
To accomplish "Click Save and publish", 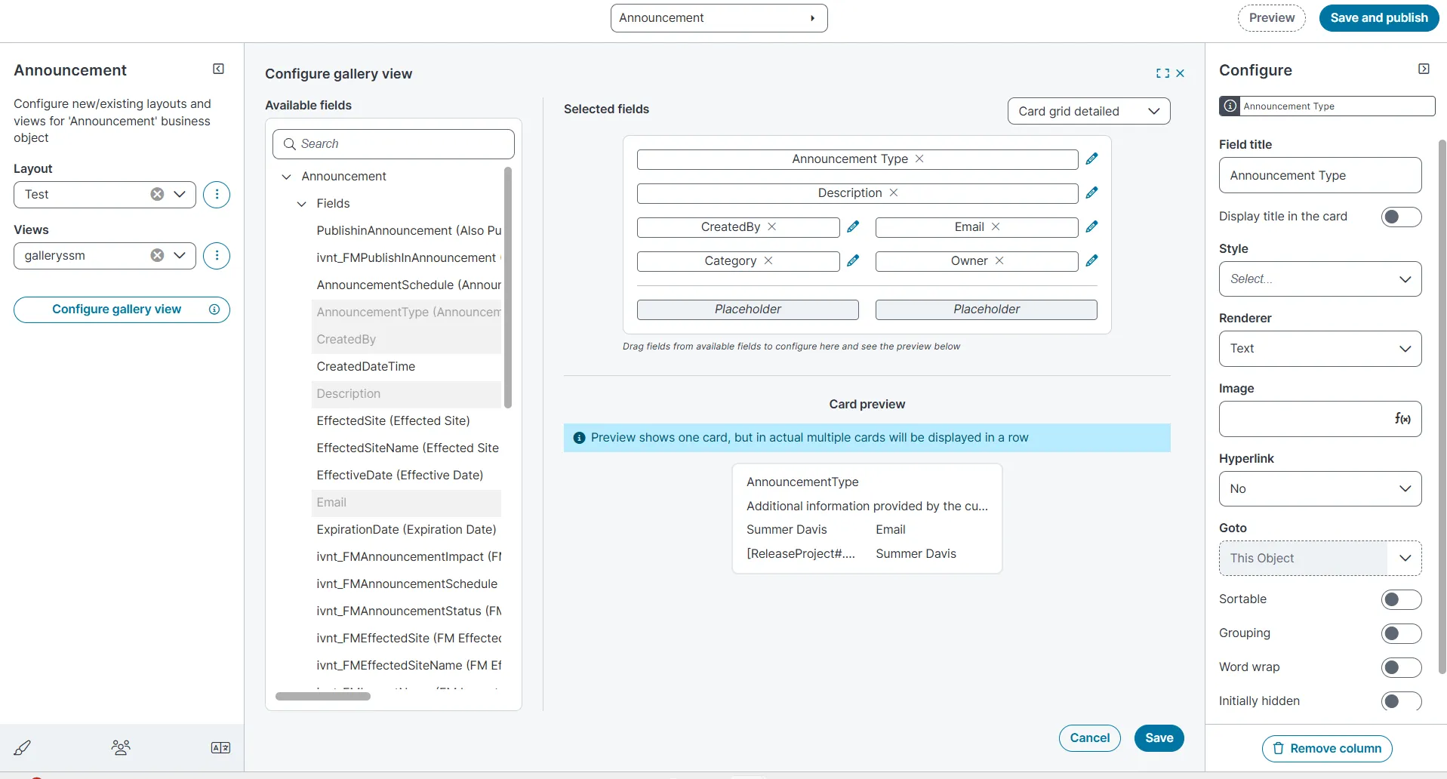I will (1379, 18).
